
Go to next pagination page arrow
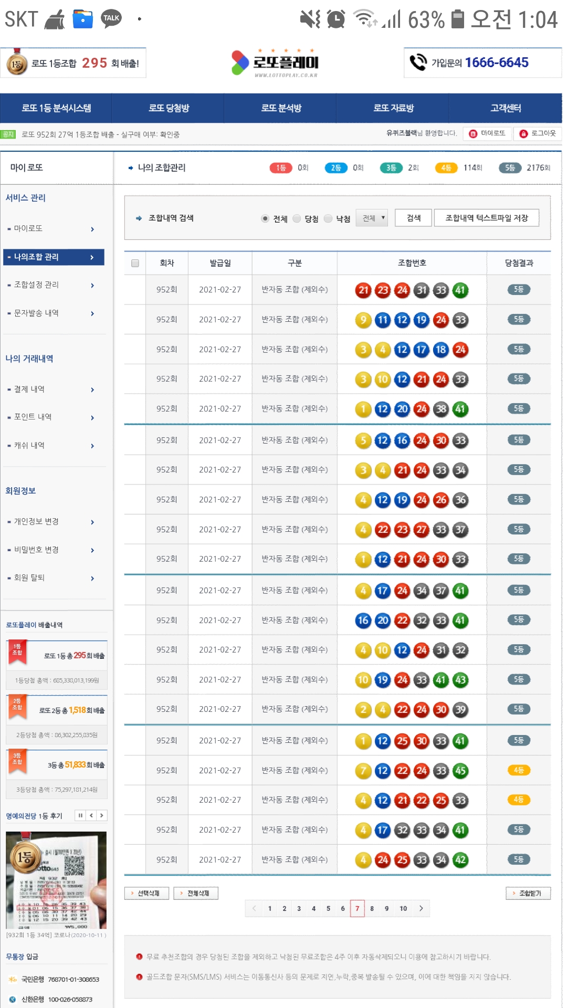tap(421, 908)
